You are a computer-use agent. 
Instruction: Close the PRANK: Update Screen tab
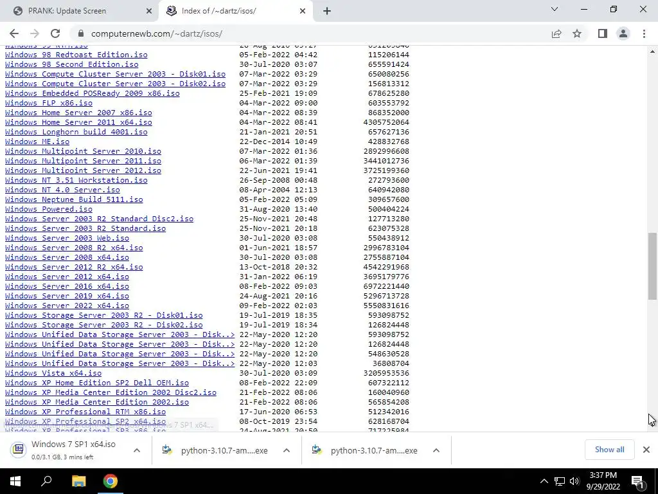tap(149, 11)
